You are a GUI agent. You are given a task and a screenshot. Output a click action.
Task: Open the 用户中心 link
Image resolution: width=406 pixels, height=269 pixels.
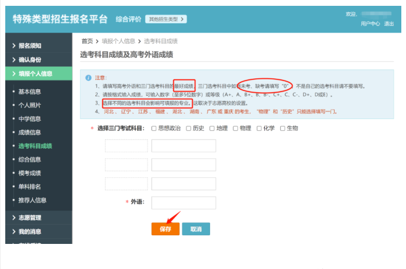pyautogui.click(x=370, y=24)
